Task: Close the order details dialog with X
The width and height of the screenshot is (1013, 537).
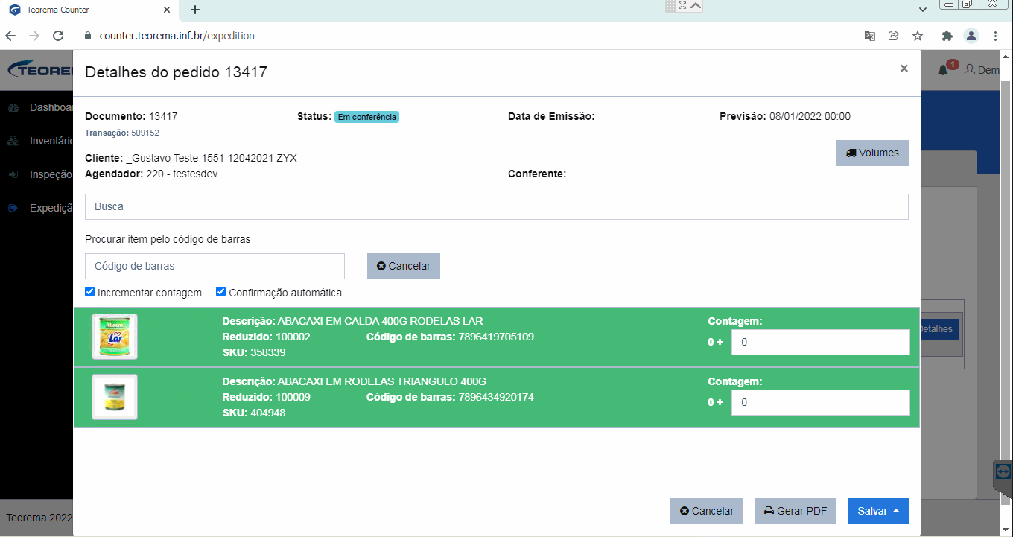Action: coord(904,69)
